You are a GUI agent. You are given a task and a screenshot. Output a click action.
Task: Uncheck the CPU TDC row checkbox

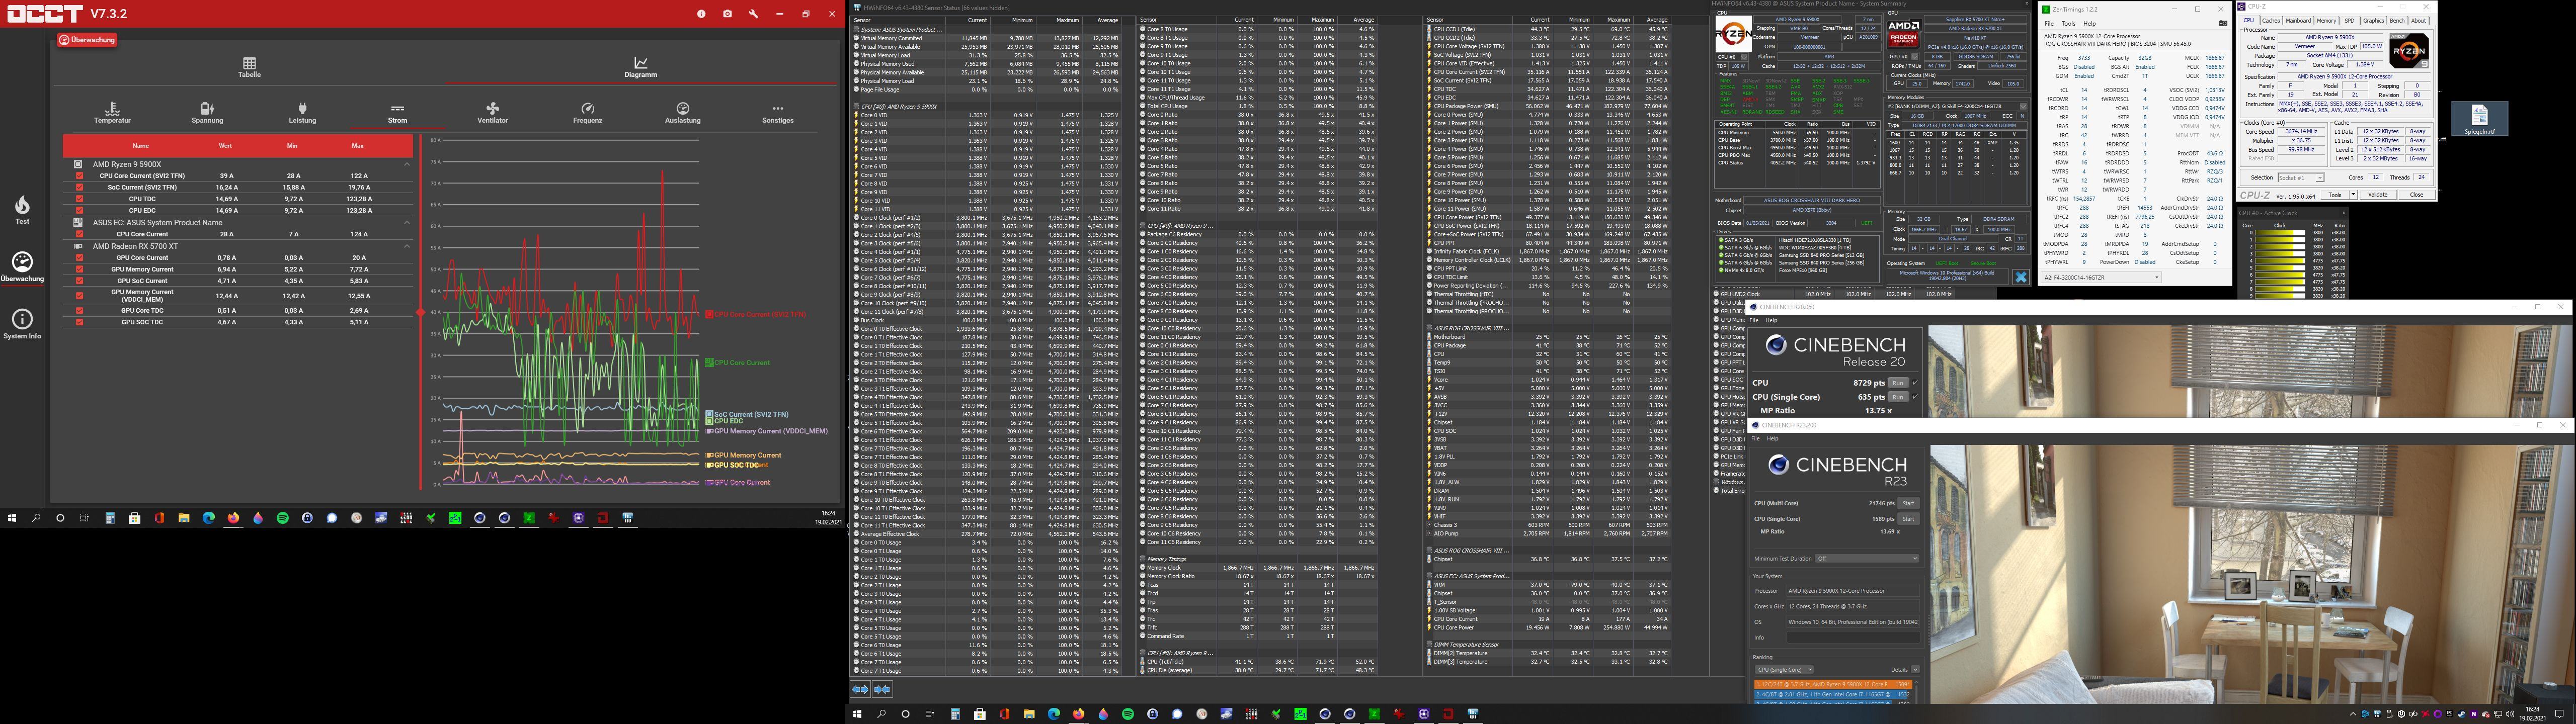point(80,199)
